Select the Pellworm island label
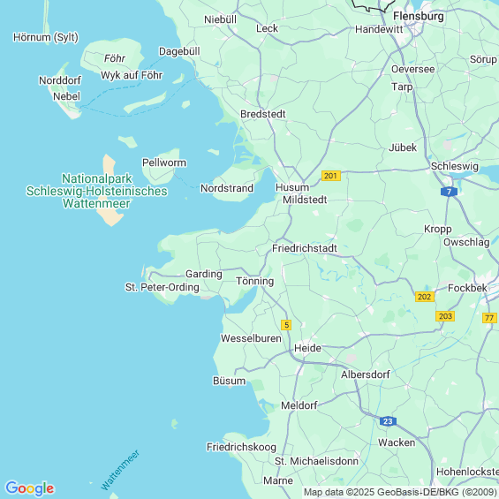The height and width of the screenshot is (499, 499). coord(164,163)
